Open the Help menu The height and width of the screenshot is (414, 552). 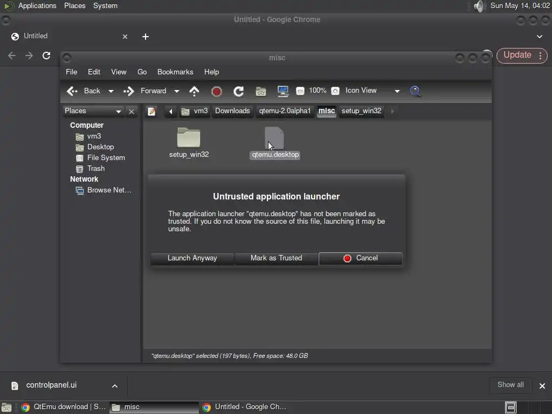tap(211, 72)
